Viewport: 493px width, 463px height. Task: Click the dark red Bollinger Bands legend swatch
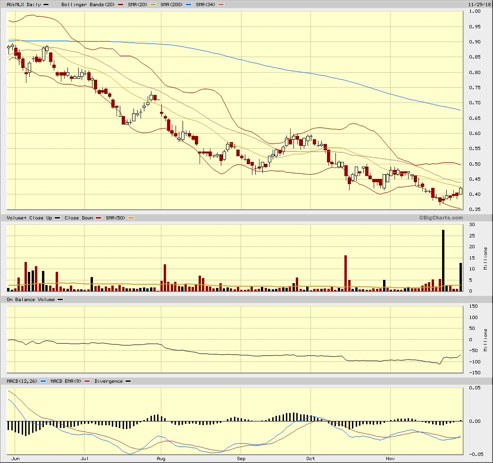tap(120, 5)
